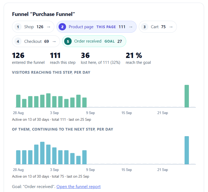Click the '126' entered the funnel value

[x=18, y=55]
